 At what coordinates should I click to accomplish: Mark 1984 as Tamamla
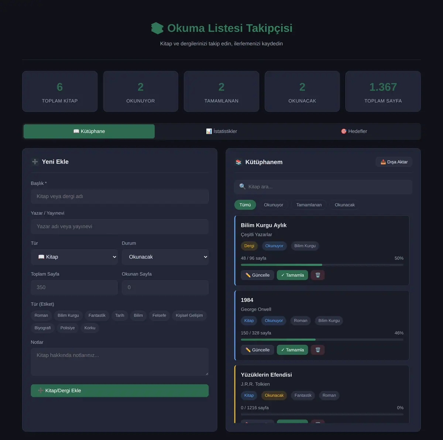pos(292,350)
